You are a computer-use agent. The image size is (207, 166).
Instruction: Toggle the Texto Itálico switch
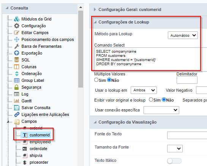tap(174, 161)
